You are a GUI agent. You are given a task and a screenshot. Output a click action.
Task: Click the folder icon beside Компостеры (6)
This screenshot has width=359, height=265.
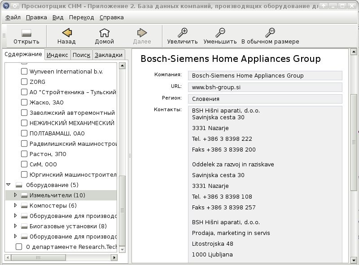click(x=24, y=205)
